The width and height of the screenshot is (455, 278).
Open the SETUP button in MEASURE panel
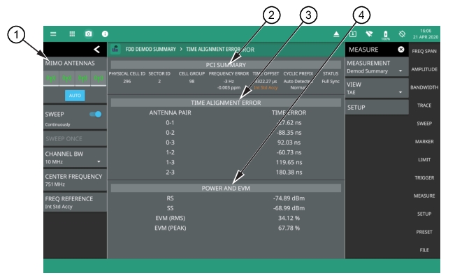pyautogui.click(x=377, y=108)
